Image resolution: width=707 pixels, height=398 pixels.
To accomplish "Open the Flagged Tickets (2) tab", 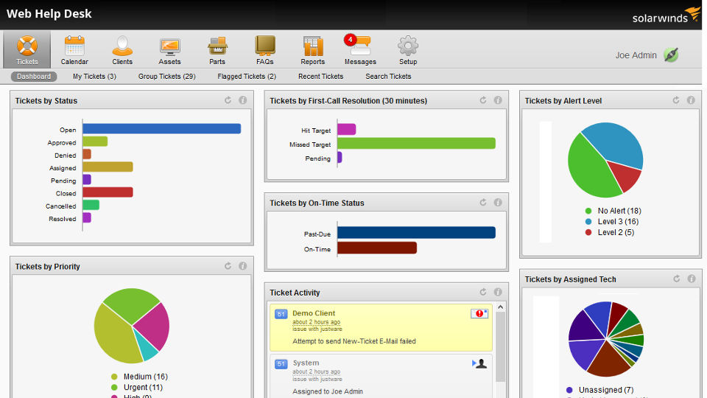I will [x=247, y=77].
